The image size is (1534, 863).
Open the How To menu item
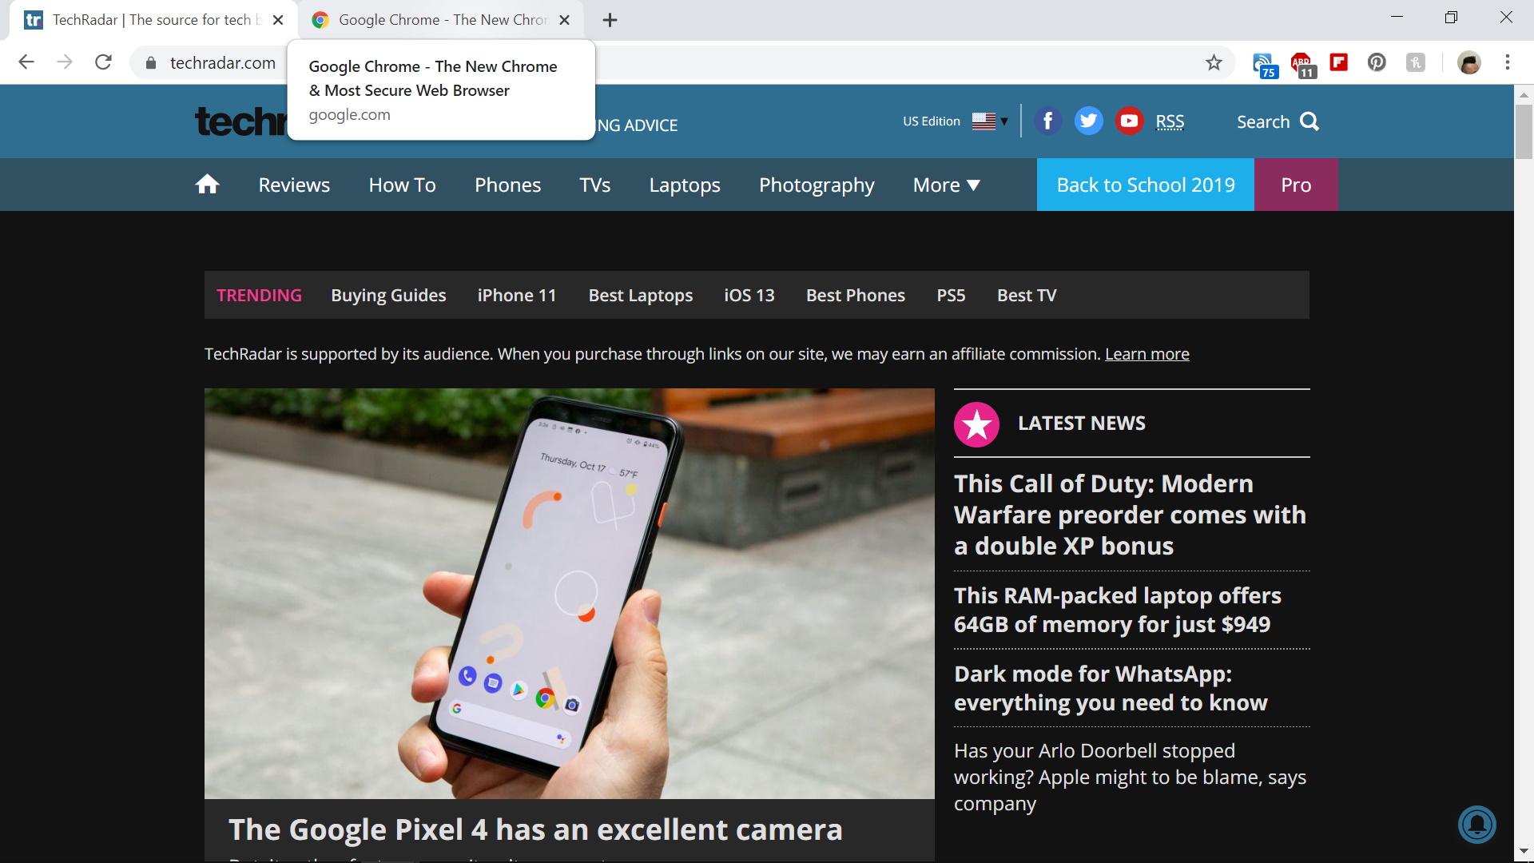click(402, 185)
